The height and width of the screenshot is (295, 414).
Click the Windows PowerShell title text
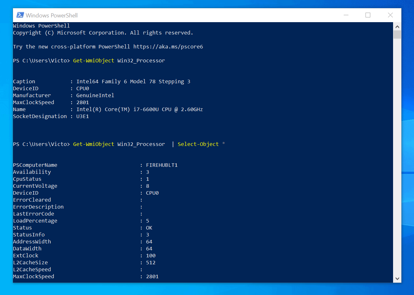pos(52,16)
